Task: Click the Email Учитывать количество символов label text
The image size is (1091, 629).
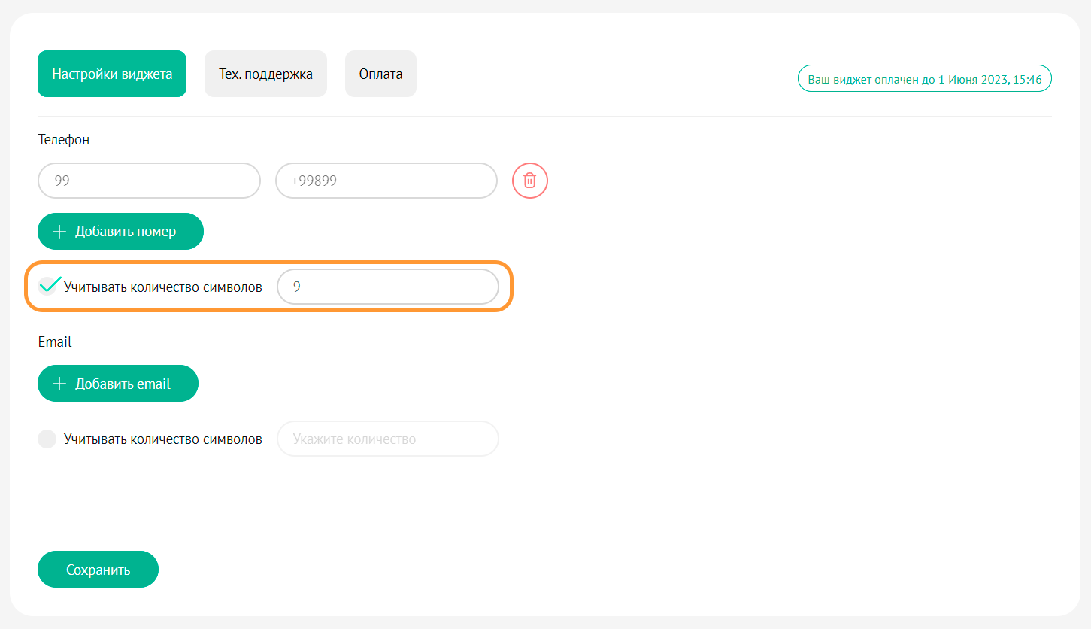Action: coord(163,439)
